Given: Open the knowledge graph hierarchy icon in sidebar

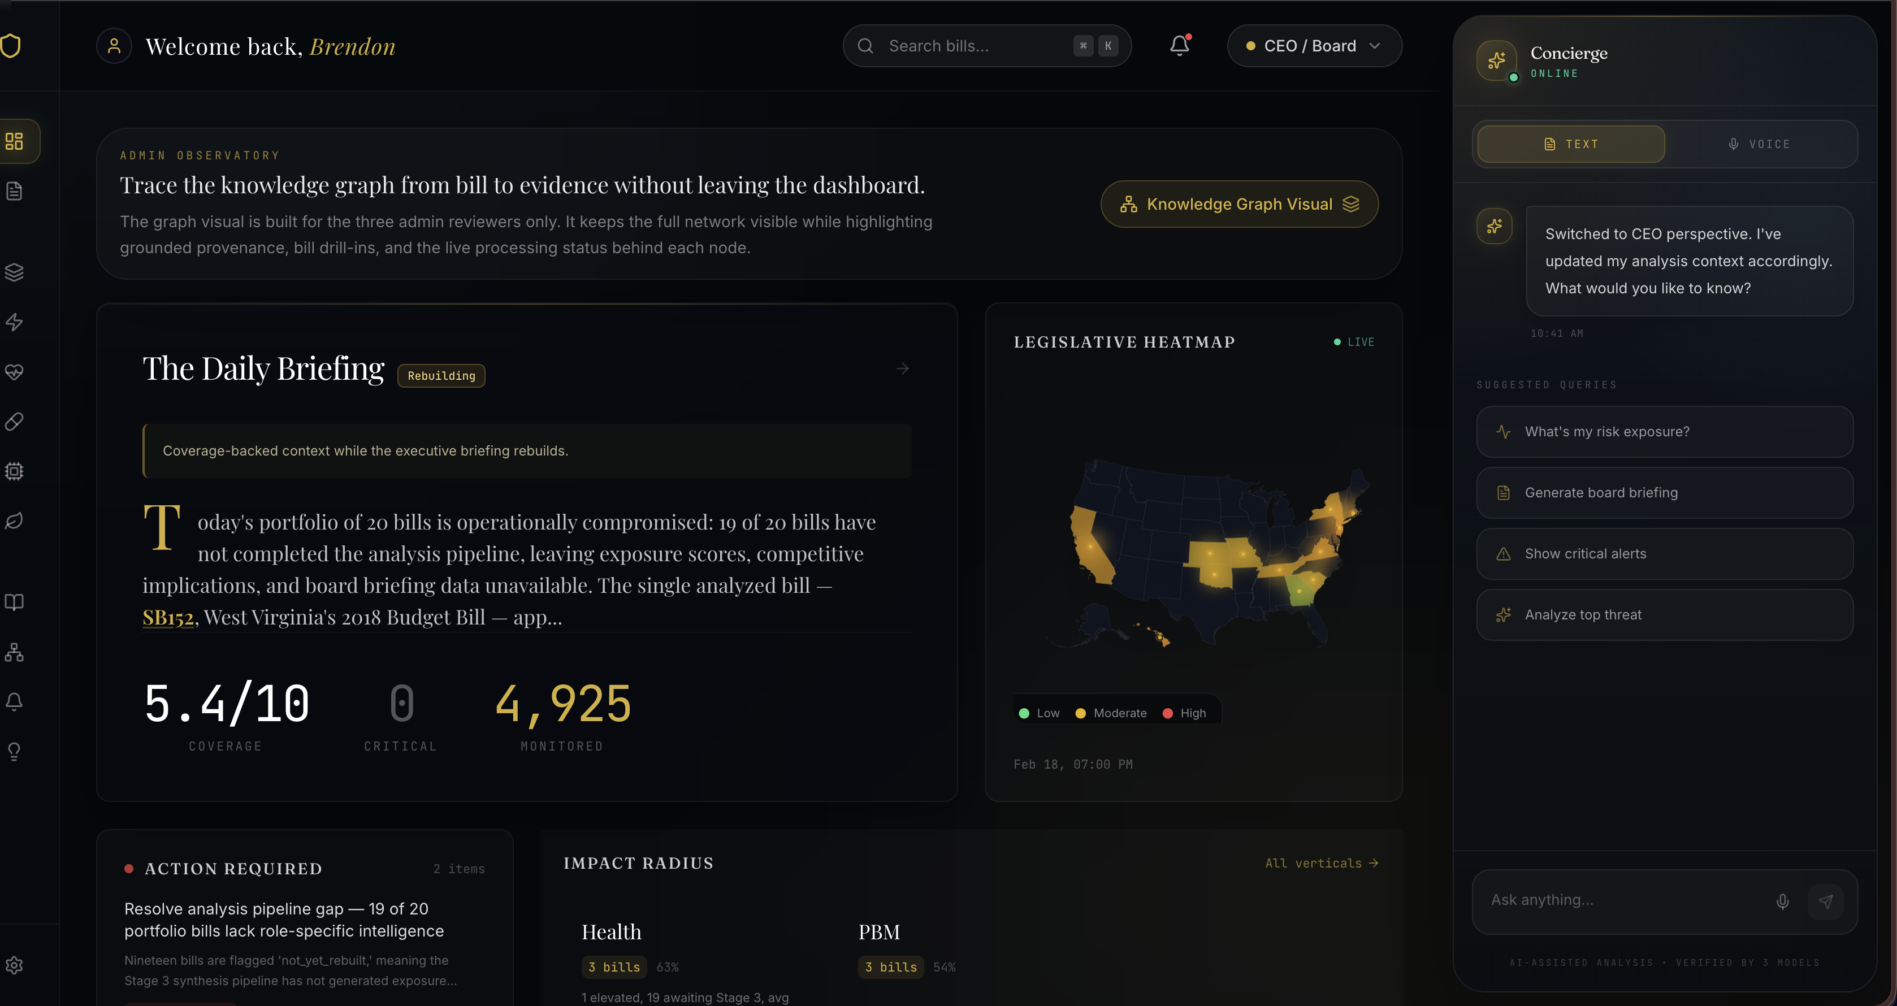Looking at the screenshot, I should click(x=15, y=652).
